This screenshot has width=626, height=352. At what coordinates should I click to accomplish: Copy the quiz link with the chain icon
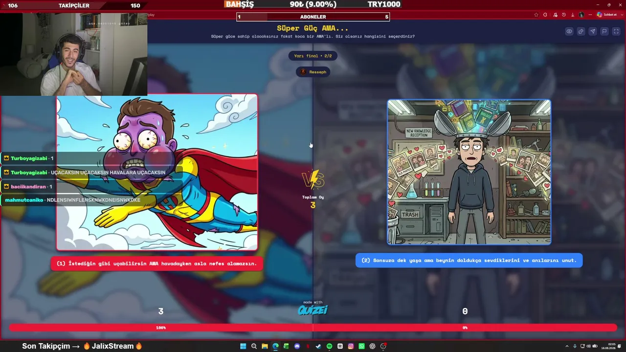(581, 31)
